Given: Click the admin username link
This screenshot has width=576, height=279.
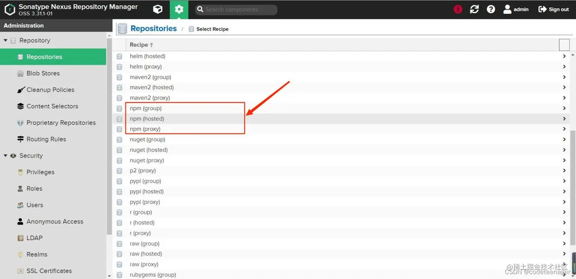Looking at the screenshot, I should [x=521, y=10].
